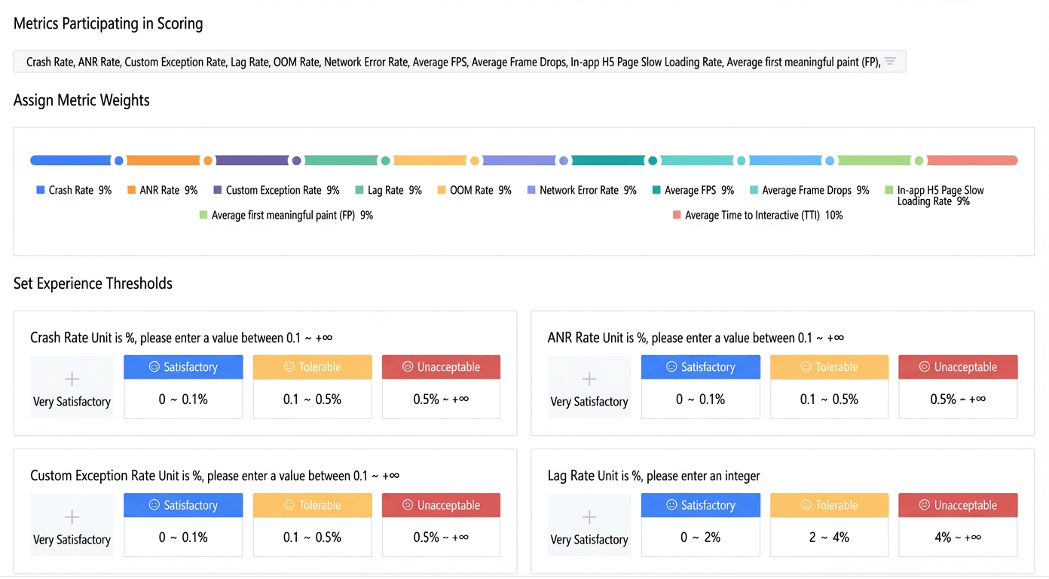Edit Lag Rate Unacceptable range 4% ~ +∞
The image size is (1049, 579).
click(958, 537)
